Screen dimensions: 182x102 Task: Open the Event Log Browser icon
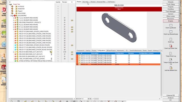[171, 25]
